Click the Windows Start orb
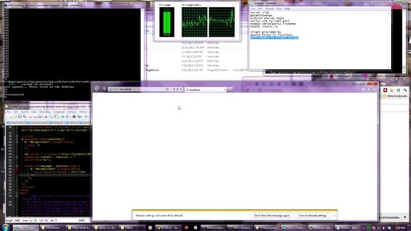Viewport: 411px width, 231px height. pos(6,227)
